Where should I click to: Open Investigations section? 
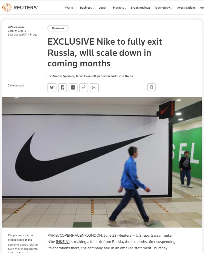[x=186, y=7]
